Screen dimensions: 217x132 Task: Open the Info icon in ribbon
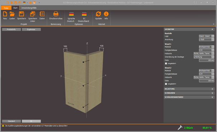[x=106, y=14]
